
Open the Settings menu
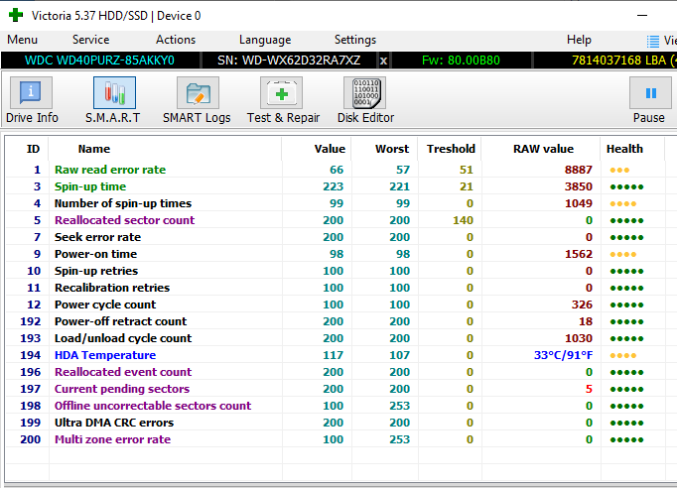[355, 40]
